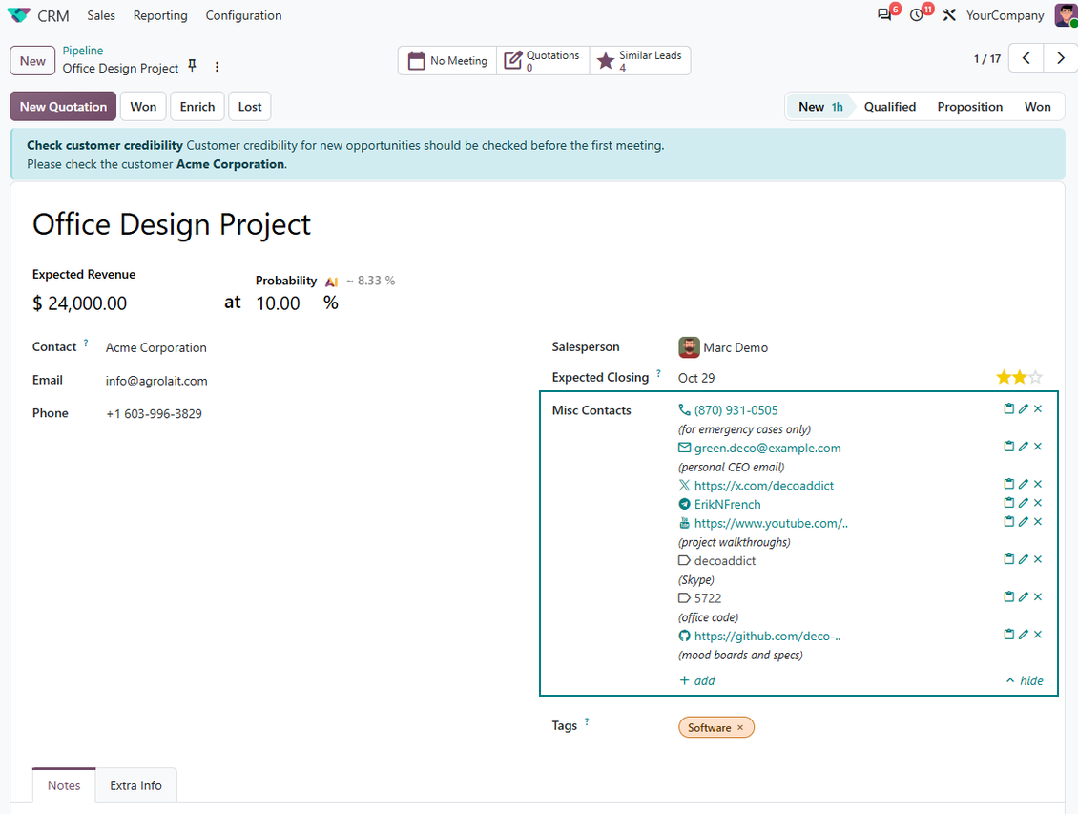Open the debug tools wrench icon
This screenshot has height=814, width=1078.
[x=949, y=15]
